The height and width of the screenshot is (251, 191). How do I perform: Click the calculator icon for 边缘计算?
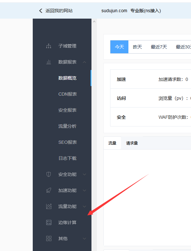49,222
